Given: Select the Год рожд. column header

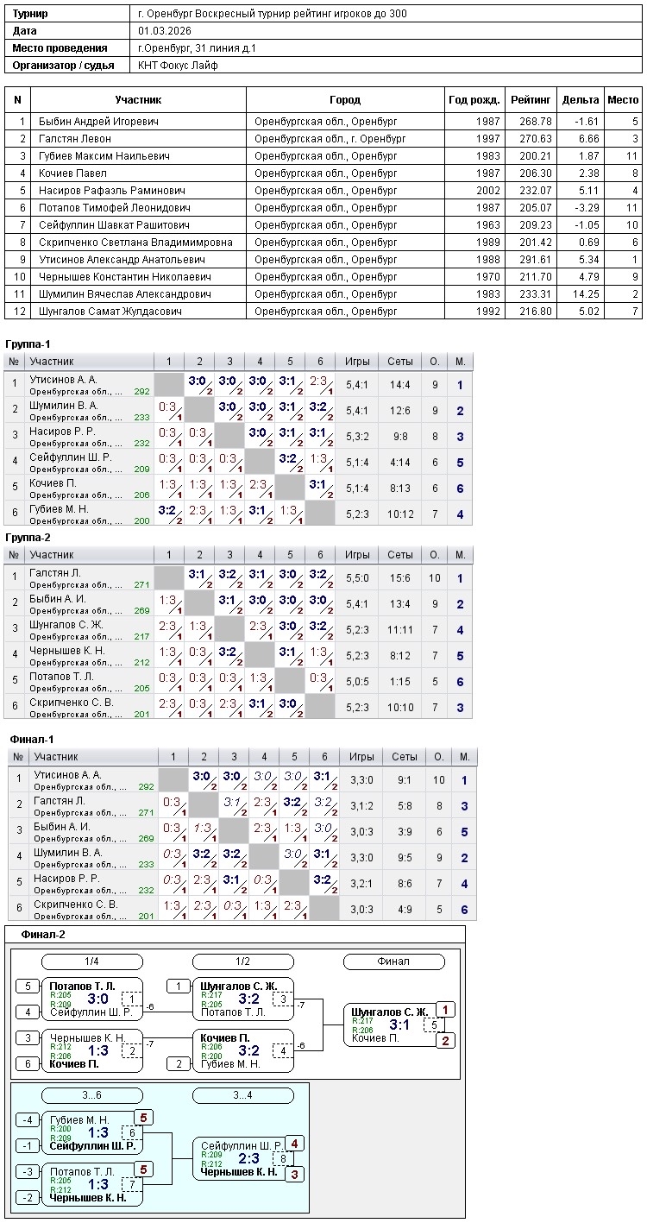Looking at the screenshot, I should pyautogui.click(x=474, y=100).
